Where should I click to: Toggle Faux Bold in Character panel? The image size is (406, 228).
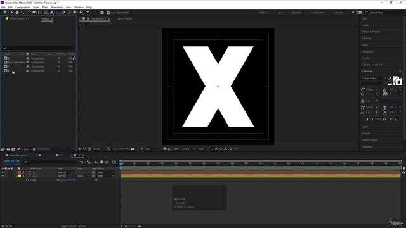[367, 120]
